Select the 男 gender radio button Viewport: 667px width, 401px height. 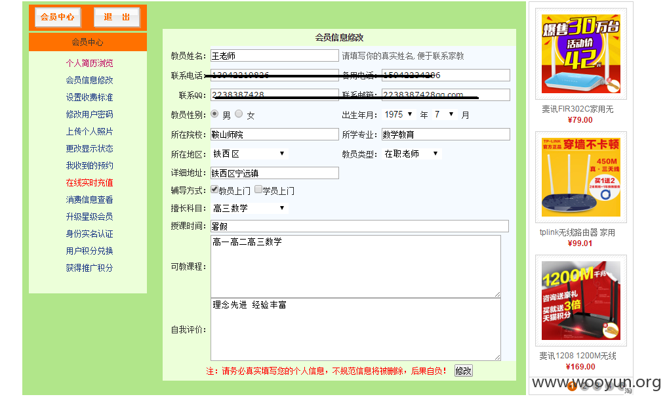coord(215,114)
